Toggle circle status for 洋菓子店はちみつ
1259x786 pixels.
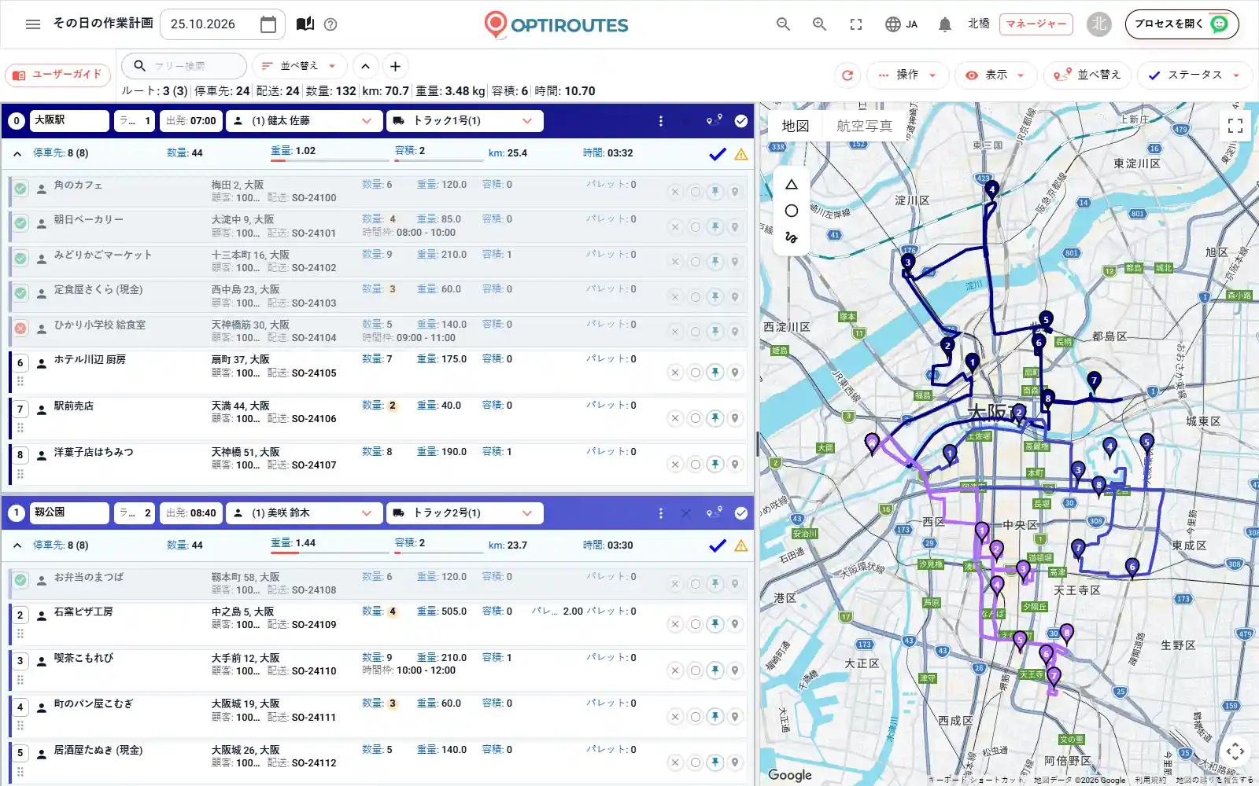[695, 465]
